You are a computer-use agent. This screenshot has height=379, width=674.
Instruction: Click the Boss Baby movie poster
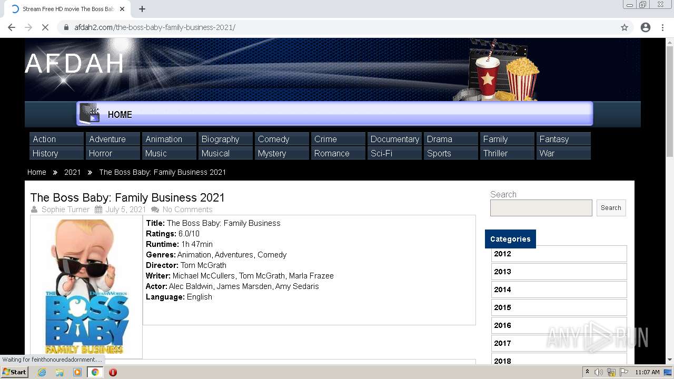pos(86,286)
